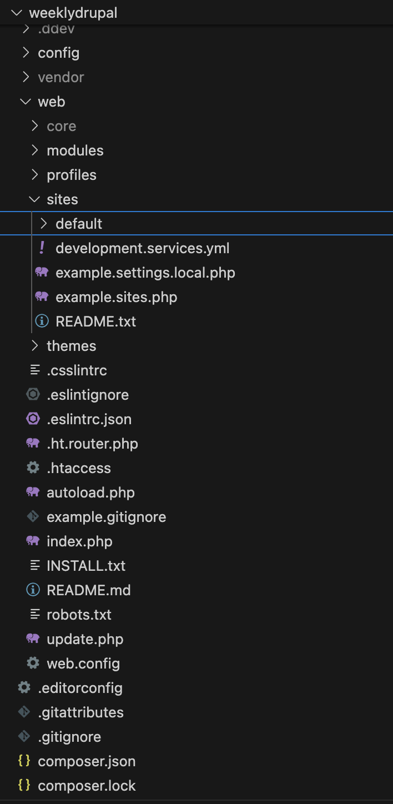Click the gray hexagon icon of .eslintignore
393x804 pixels.
[x=33, y=395]
